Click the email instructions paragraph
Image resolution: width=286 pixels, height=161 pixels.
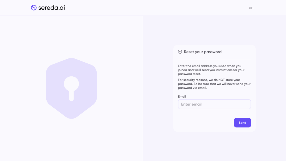tap(211, 70)
